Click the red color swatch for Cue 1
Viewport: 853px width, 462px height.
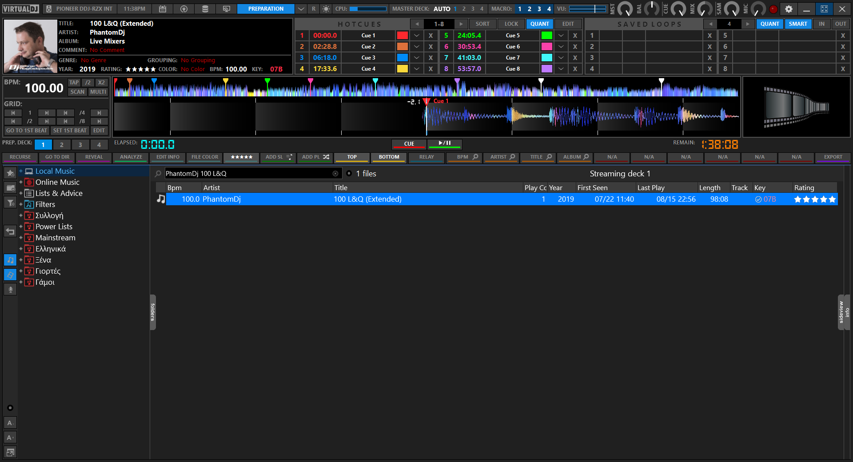point(403,36)
